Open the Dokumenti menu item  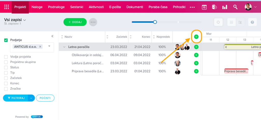(135, 7)
